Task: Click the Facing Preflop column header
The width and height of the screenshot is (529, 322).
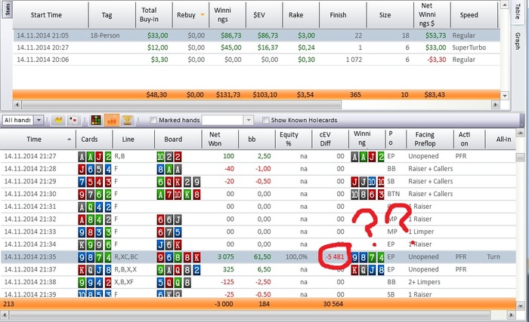Action: pyautogui.click(x=425, y=139)
